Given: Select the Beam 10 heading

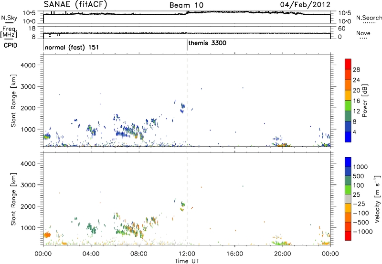Looking at the screenshot, I should (x=186, y=5).
